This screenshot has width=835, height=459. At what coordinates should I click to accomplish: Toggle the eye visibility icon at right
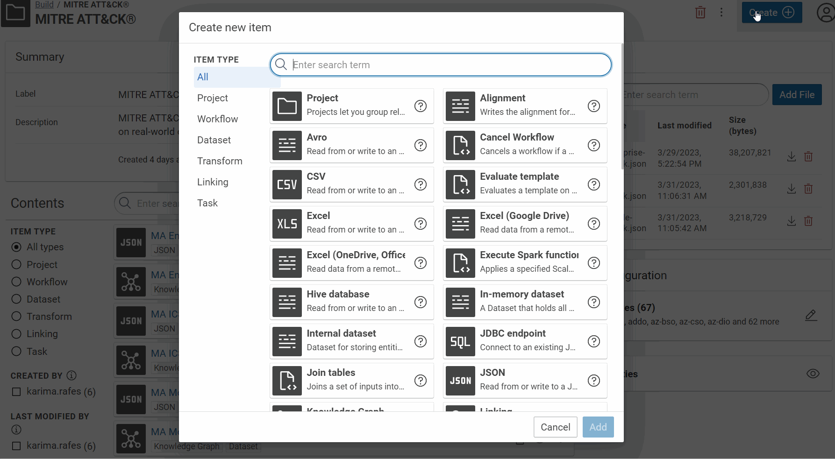pyautogui.click(x=813, y=374)
